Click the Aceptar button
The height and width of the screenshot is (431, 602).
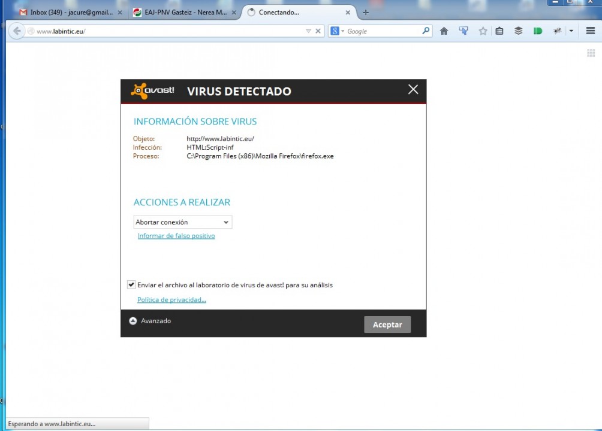[387, 324]
